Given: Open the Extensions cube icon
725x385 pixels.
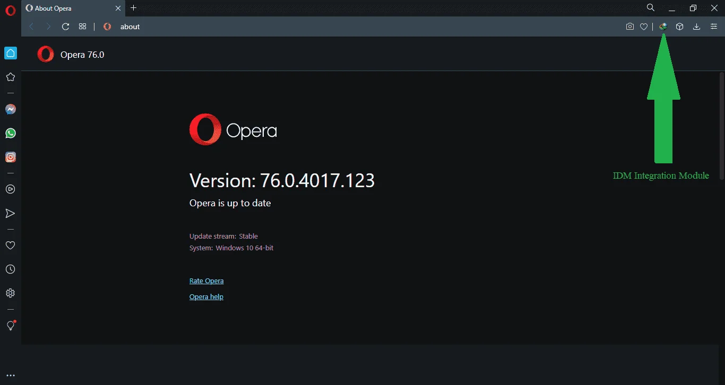Looking at the screenshot, I should [x=679, y=27].
